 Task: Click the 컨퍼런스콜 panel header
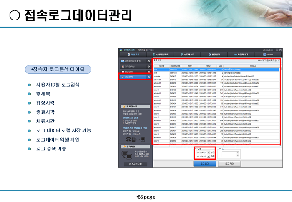[x=136, y=107]
